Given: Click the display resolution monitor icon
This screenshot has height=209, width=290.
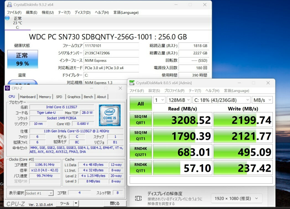Looking at the screenshot, I should pos(138,199).
